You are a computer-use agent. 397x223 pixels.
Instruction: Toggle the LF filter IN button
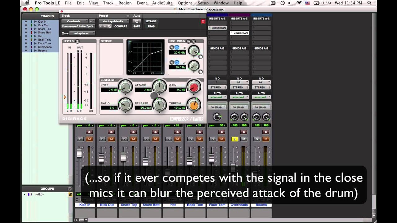pos(201,72)
